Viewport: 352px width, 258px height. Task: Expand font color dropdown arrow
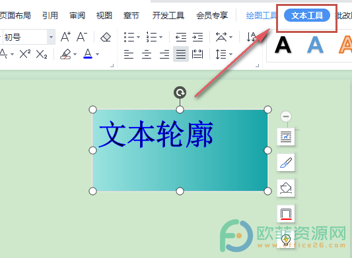98,54
